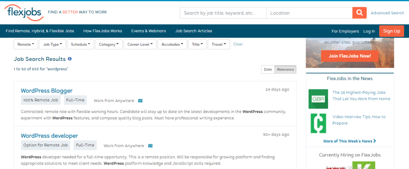Click the Full-Time tag on WordPress developer
This screenshot has height=169, width=409.
(x=85, y=145)
